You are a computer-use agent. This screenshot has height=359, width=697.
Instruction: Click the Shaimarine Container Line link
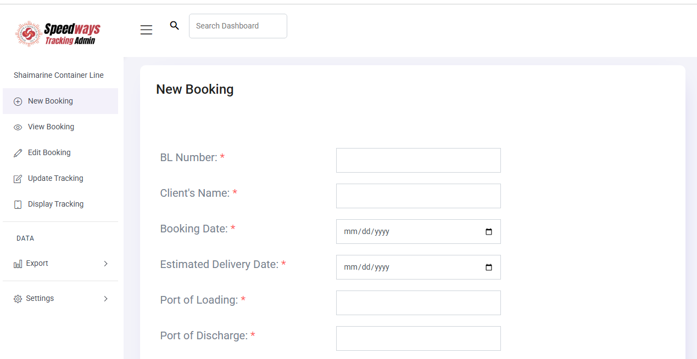(59, 75)
